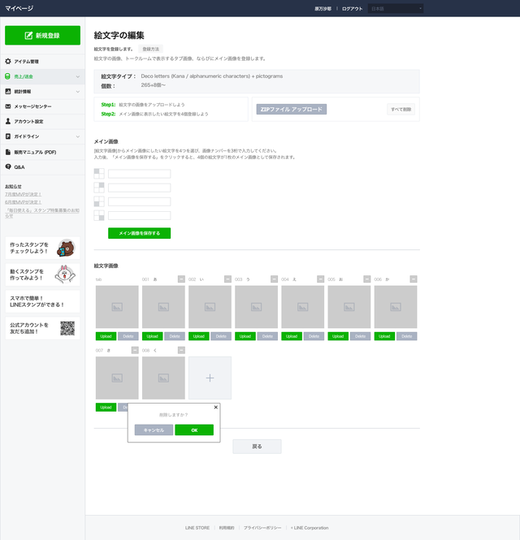Open アカウント設定 in the sidebar
Image resolution: width=520 pixels, height=540 pixels.
[42, 121]
